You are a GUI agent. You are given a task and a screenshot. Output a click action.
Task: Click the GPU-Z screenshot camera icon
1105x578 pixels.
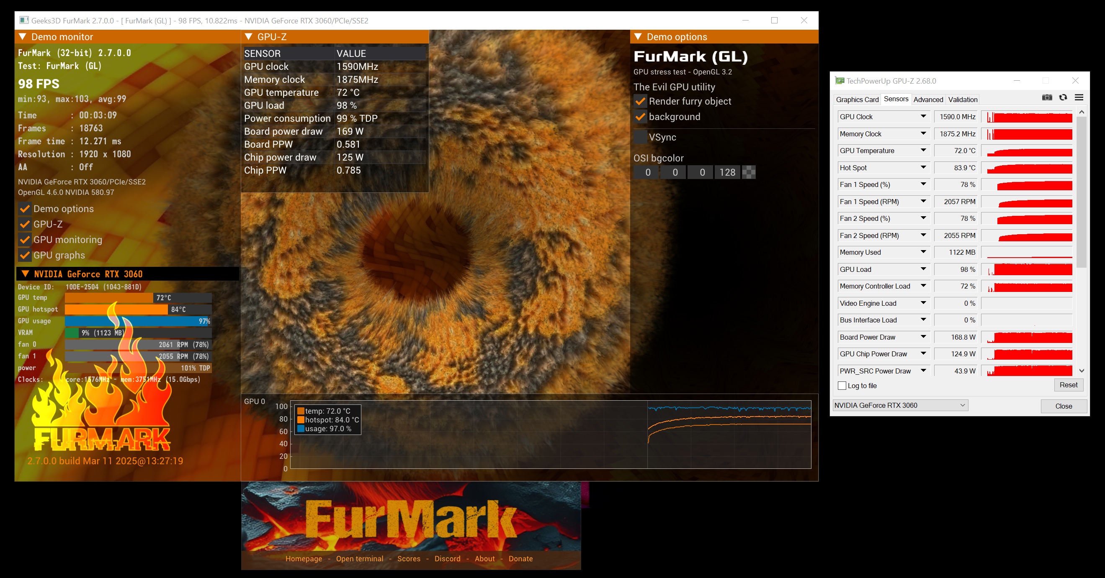coord(1047,98)
